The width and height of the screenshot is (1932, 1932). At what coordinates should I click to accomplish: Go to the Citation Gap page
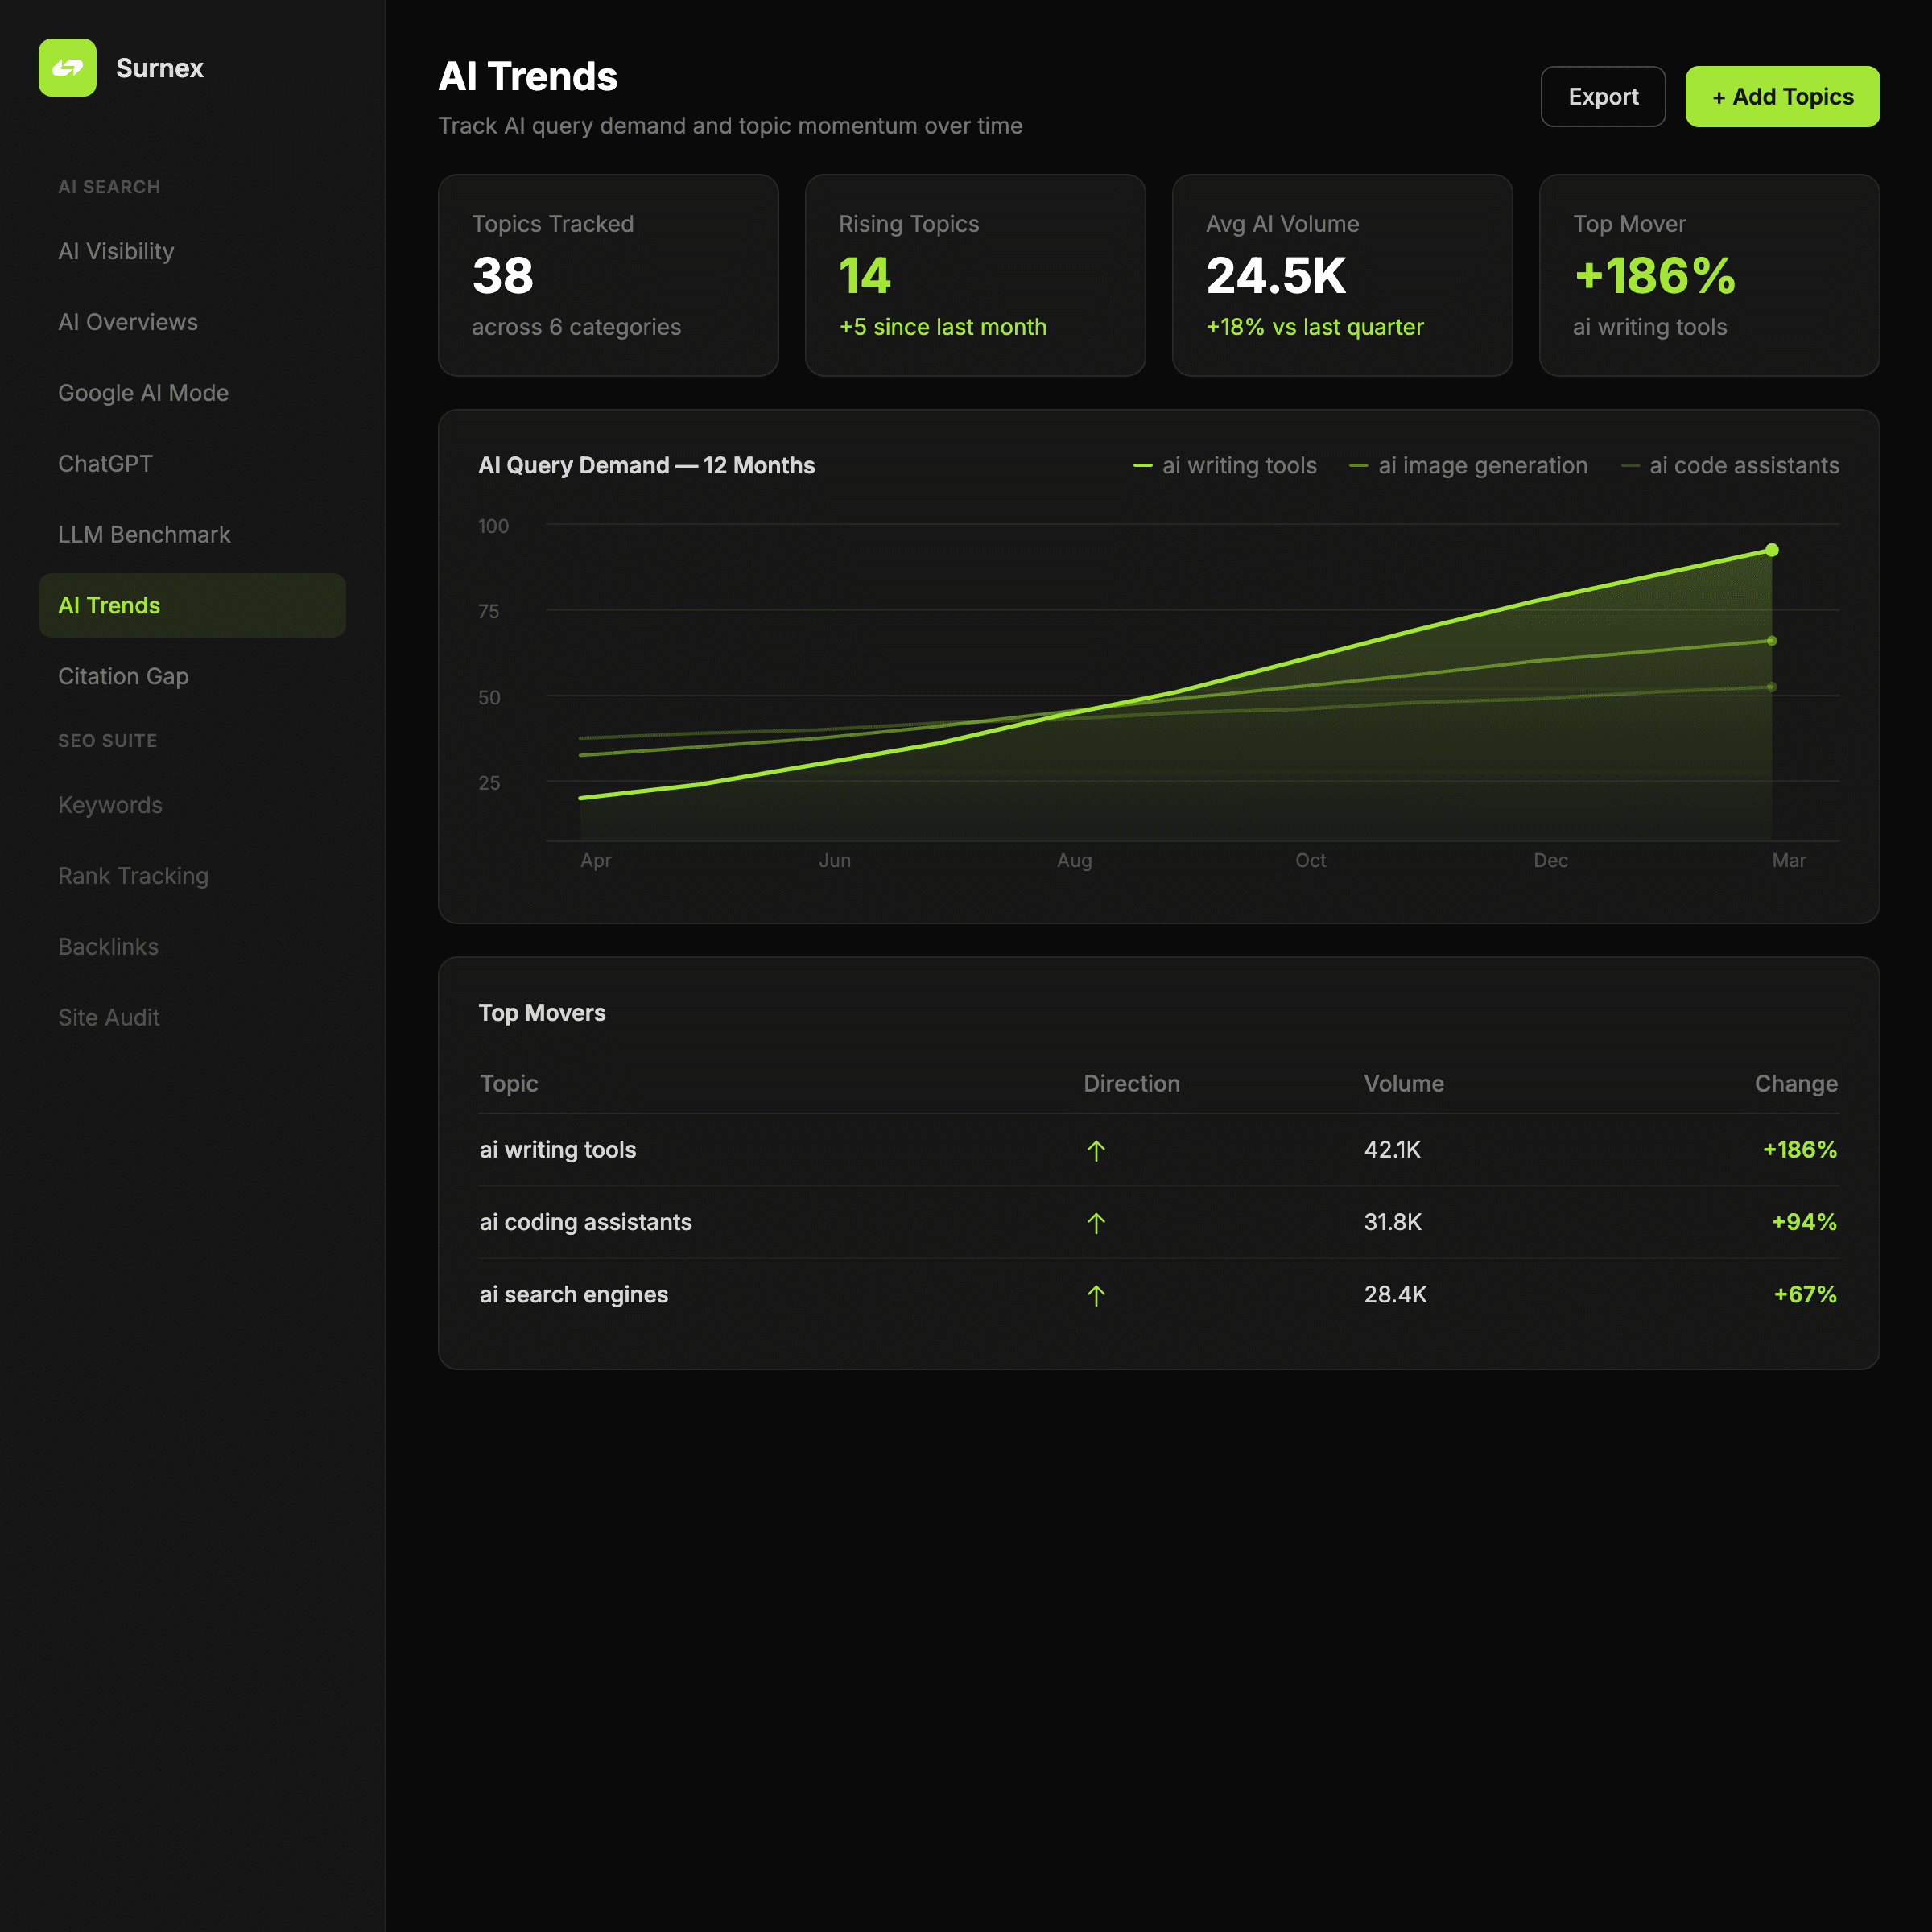pyautogui.click(x=123, y=676)
